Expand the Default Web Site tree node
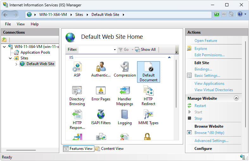This screenshot has width=249, height=161. click(16, 64)
